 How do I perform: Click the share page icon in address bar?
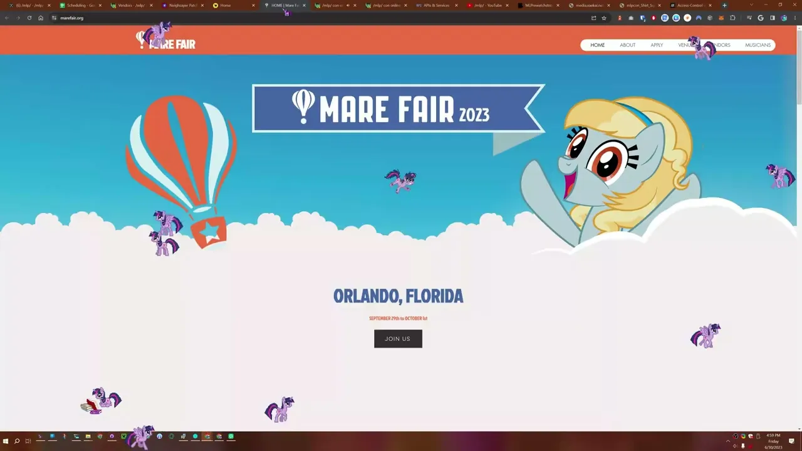pyautogui.click(x=593, y=18)
